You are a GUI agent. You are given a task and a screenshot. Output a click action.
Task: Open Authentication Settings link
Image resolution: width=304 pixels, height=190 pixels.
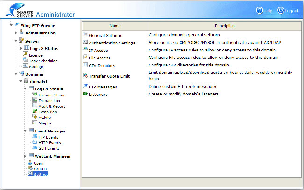click(112, 43)
